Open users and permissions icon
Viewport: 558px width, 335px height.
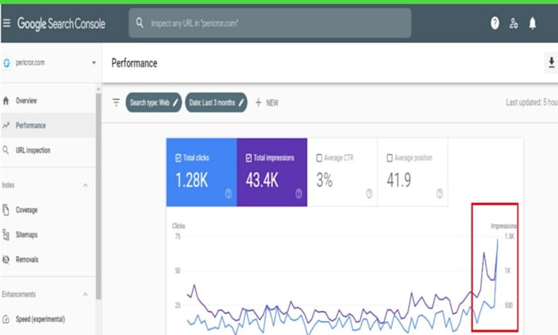click(513, 24)
